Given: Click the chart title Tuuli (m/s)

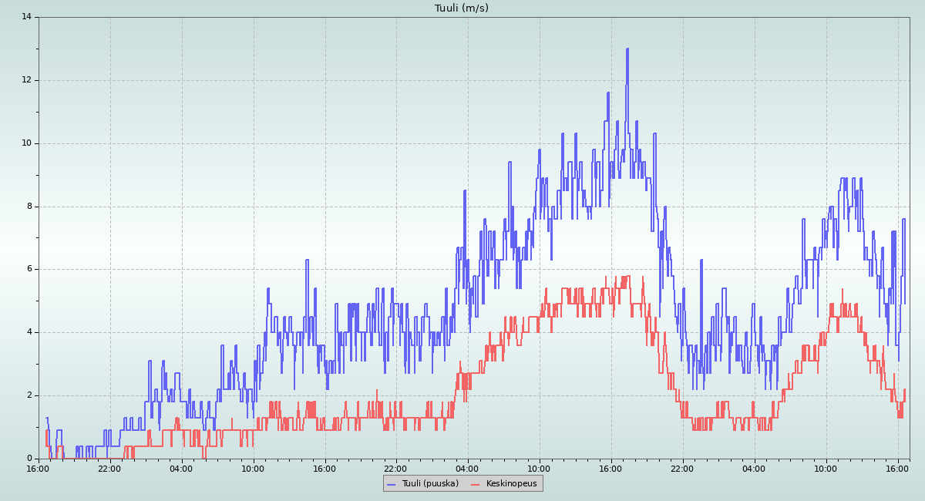Looking at the screenshot, I should (x=461, y=8).
